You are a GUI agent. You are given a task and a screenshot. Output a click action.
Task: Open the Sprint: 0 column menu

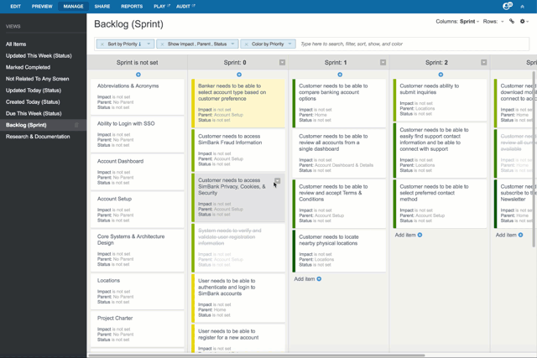(x=282, y=62)
